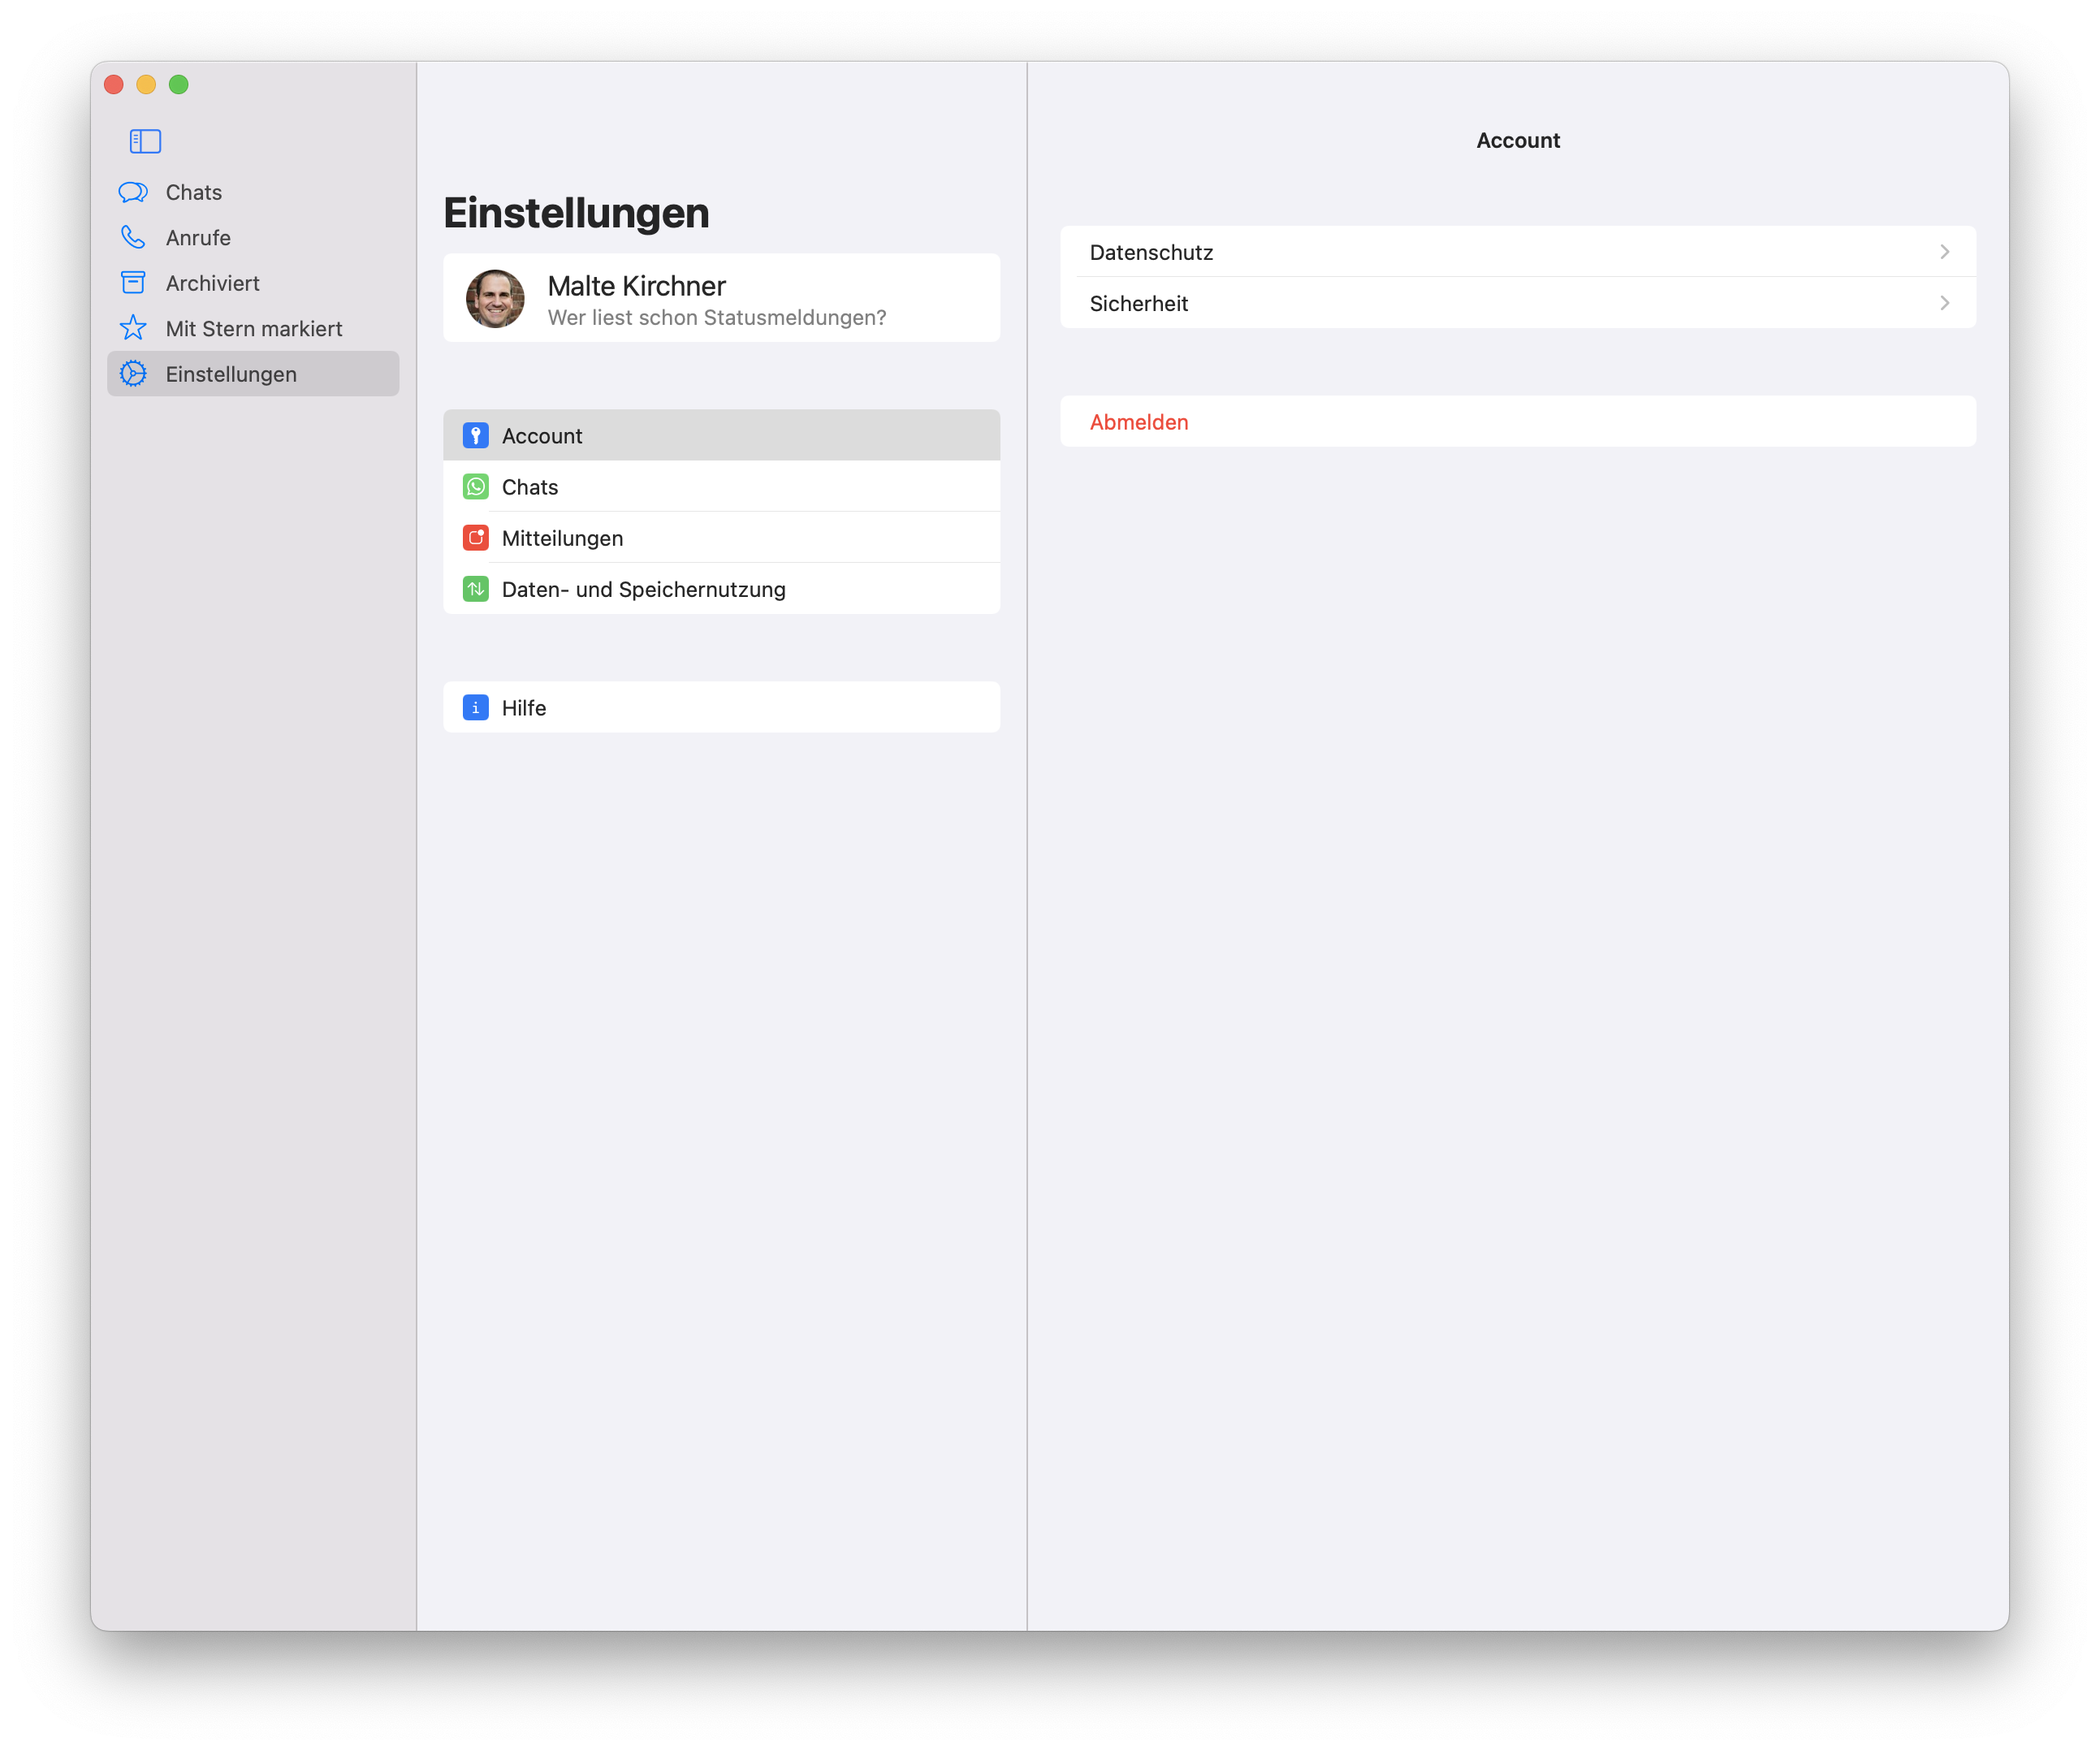Click the green WhatsApp Chats icon
2100x1751 pixels.
point(476,487)
